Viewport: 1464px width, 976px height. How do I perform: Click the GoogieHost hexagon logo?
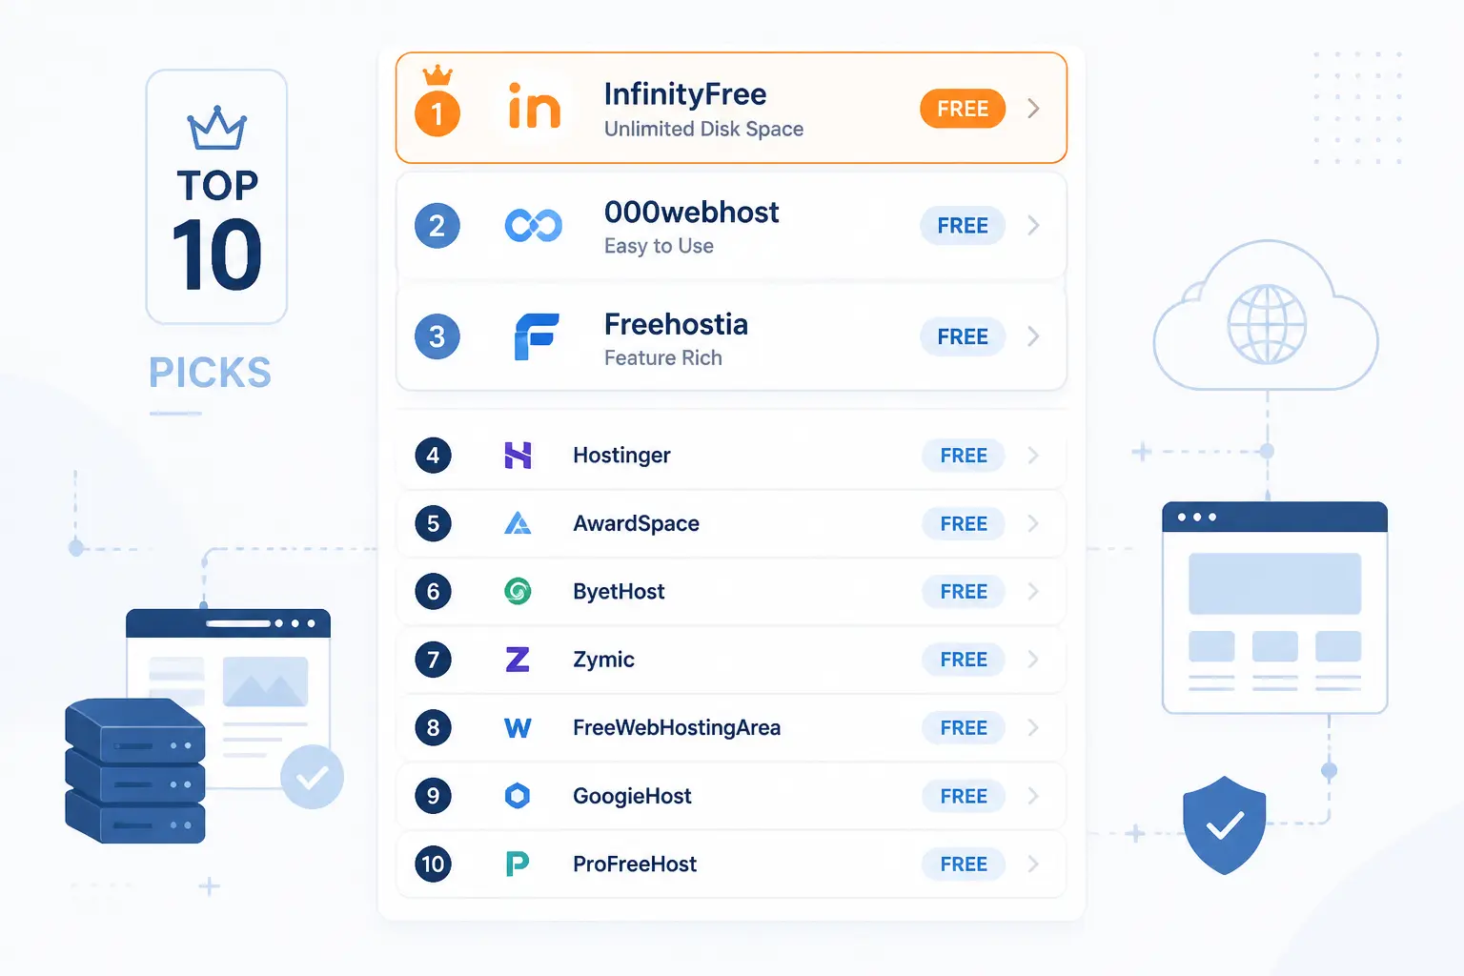[x=518, y=796]
